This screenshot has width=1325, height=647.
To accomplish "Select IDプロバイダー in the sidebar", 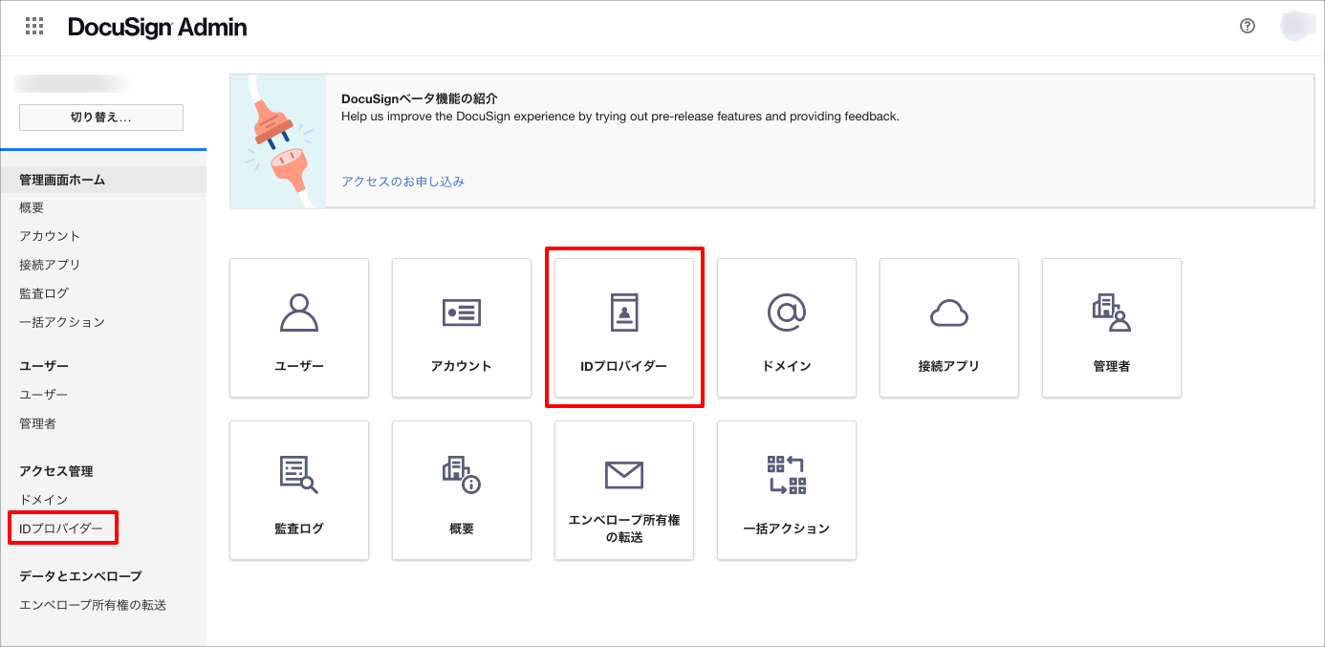I will (61, 528).
